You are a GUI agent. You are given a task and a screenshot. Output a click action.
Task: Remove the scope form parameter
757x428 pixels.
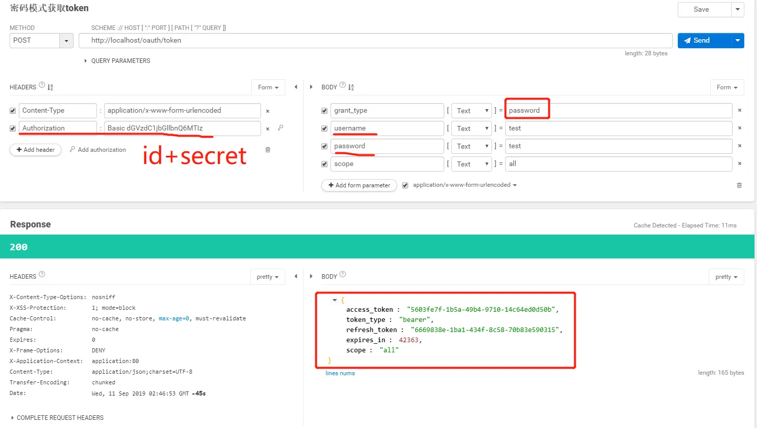(740, 163)
